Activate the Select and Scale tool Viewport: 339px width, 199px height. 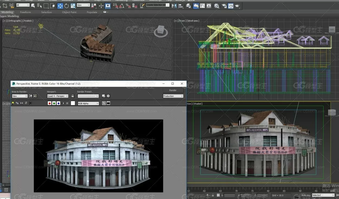73,5
